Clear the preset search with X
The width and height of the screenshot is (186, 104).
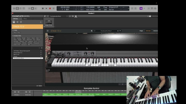coord(39,48)
